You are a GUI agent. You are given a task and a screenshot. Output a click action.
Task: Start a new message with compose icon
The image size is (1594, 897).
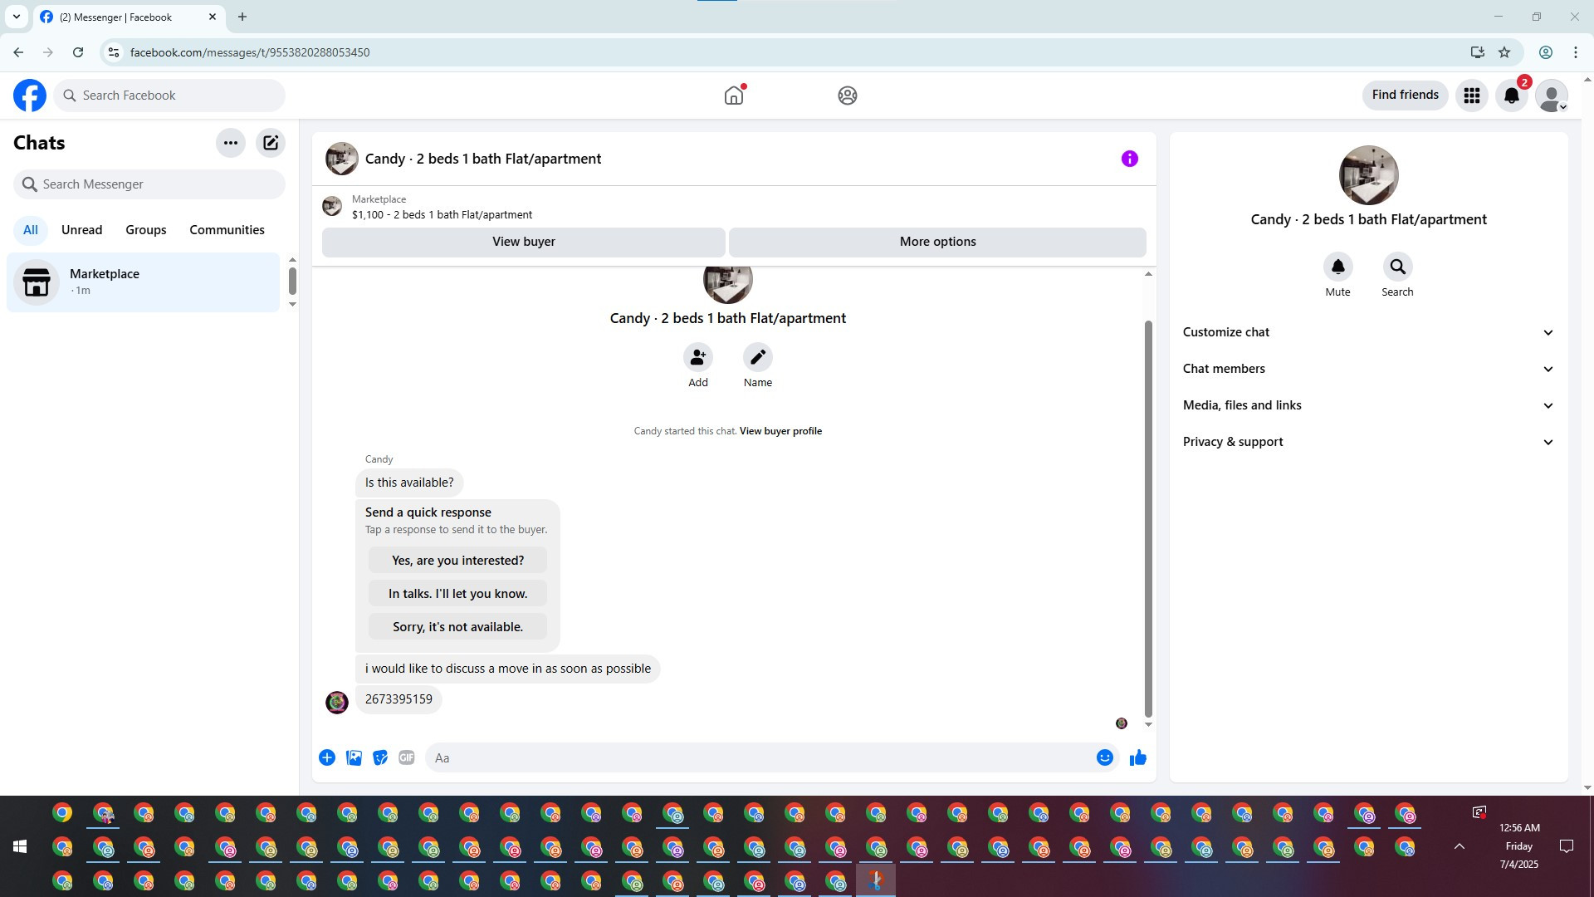[x=271, y=143]
